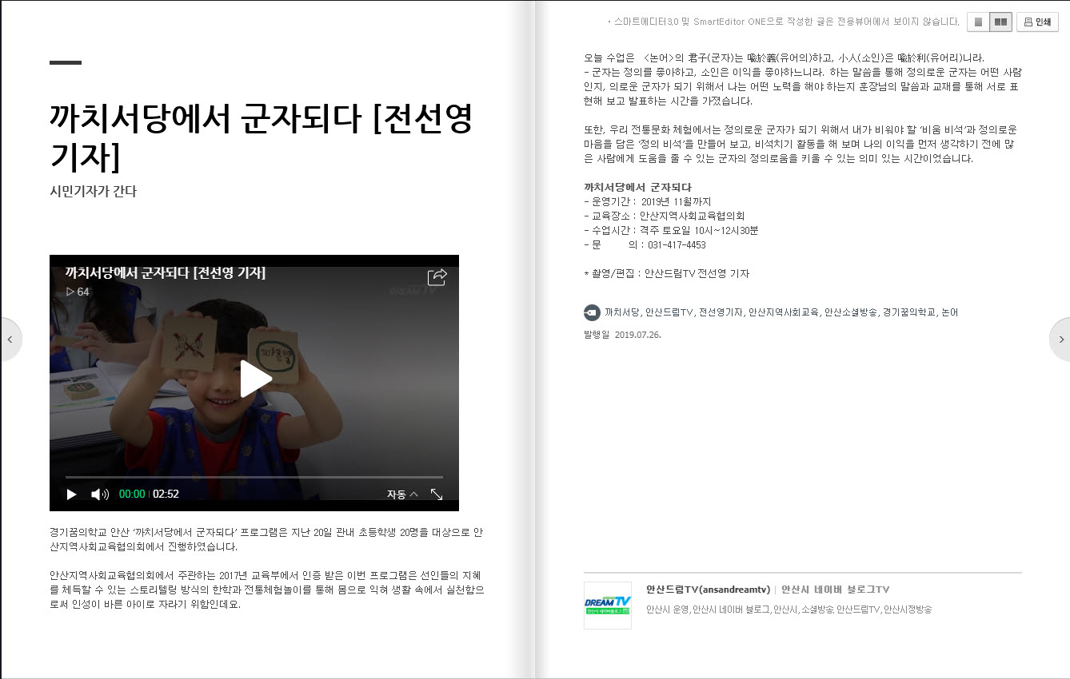Click video title 까치서당에서 군자되다 overlay
Viewport: 1070px width, 679px height.
pyautogui.click(x=166, y=272)
